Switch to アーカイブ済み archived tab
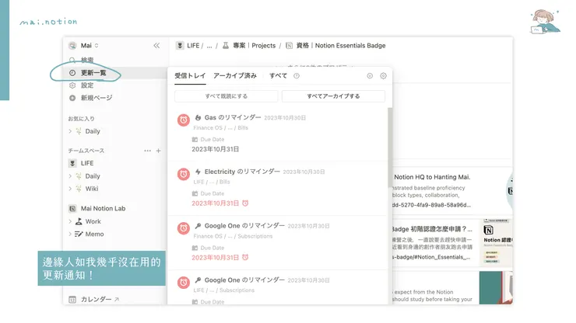Screen dimensions: 576x323 pos(235,75)
